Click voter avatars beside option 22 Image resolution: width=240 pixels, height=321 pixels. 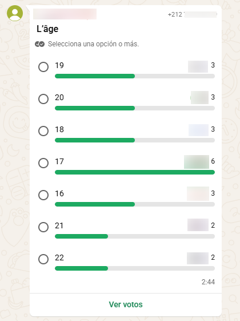tap(198, 258)
